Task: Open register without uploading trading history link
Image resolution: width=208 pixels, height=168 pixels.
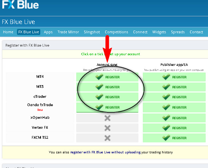Action: [105, 152]
